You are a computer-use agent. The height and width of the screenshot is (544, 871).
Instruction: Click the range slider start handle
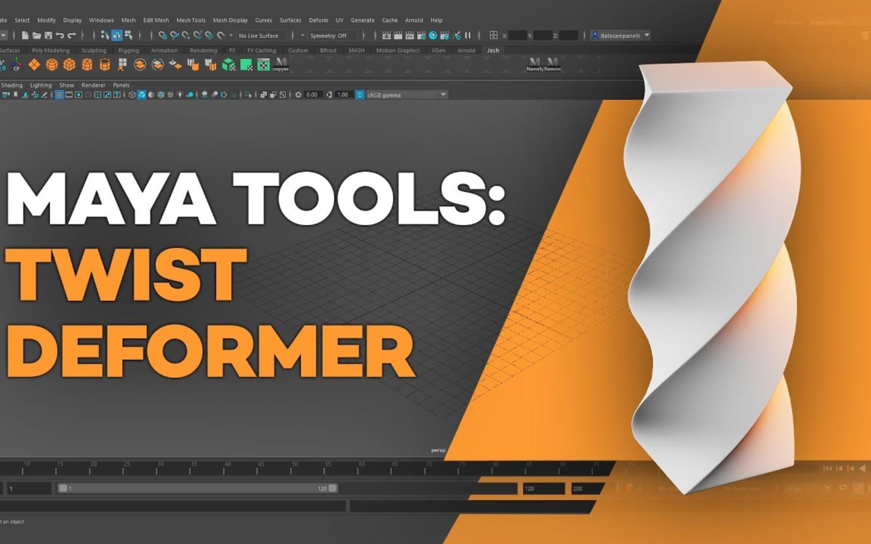click(x=63, y=488)
